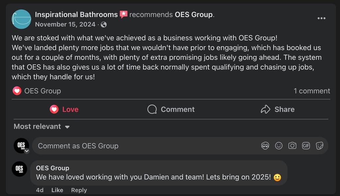Click the avatar sticker icon in comment box

coord(265,146)
